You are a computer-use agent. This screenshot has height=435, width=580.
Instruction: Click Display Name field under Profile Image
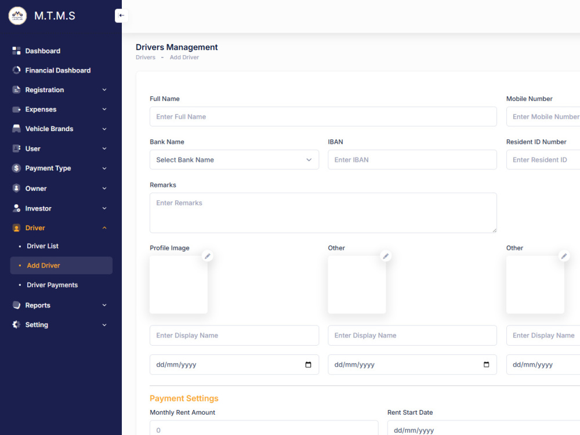[x=234, y=335]
